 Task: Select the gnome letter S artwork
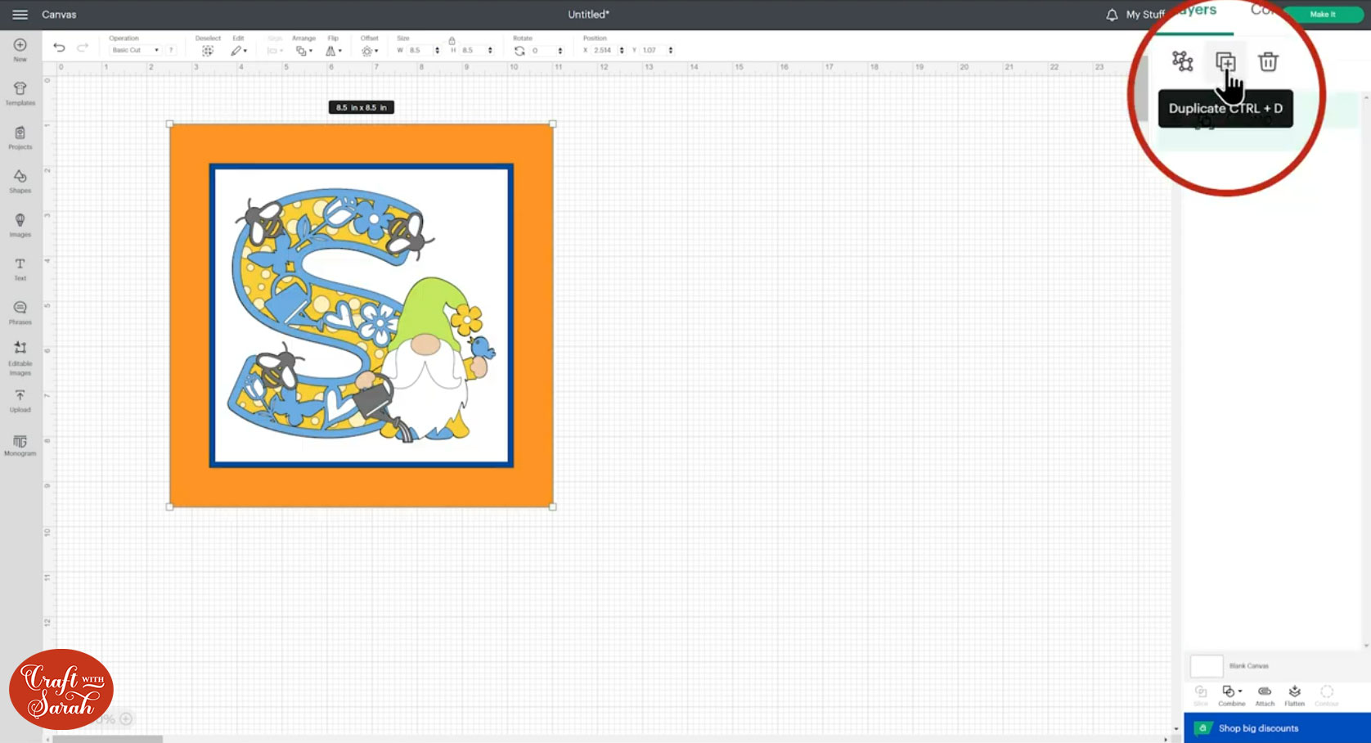tap(361, 315)
